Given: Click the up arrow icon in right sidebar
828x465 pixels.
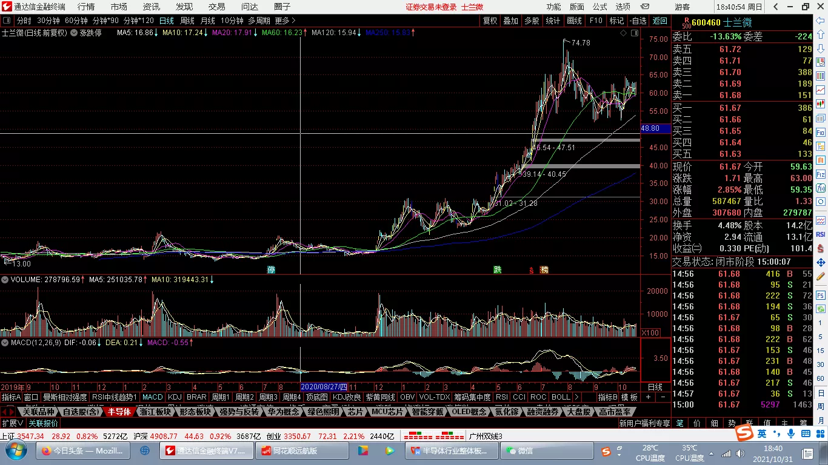Looking at the screenshot, I should click(x=821, y=35).
